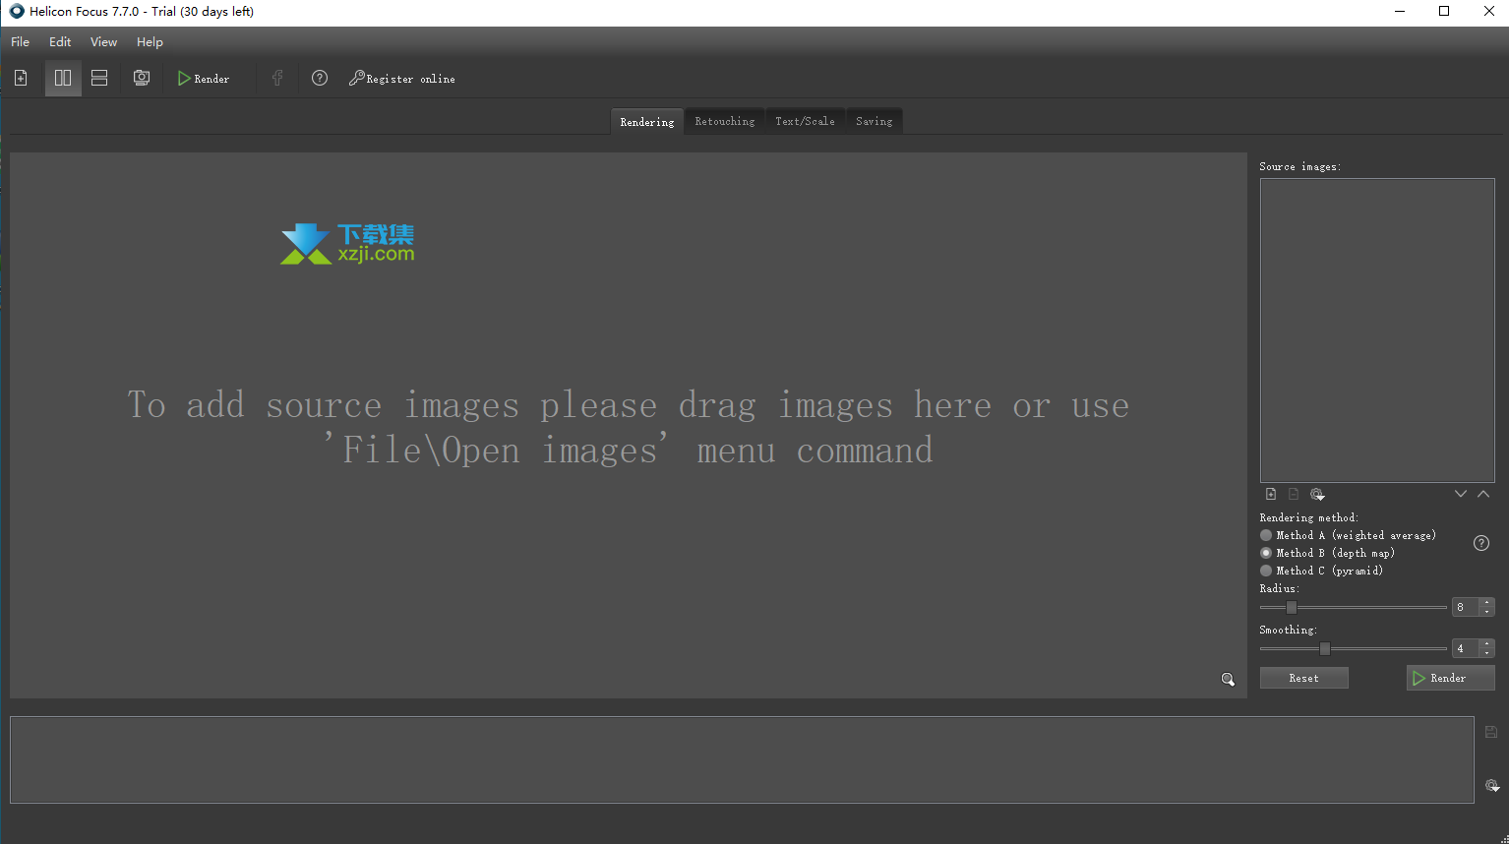Add images under the Source images list
Screen dimensions: 1509x844
(1271, 494)
